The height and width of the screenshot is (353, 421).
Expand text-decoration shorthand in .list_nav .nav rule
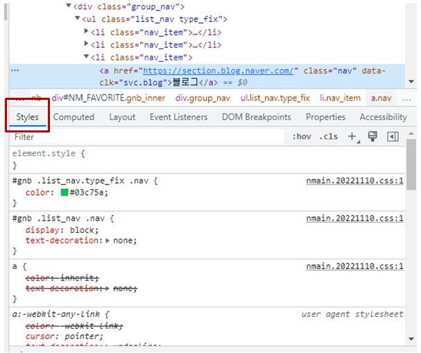108,241
